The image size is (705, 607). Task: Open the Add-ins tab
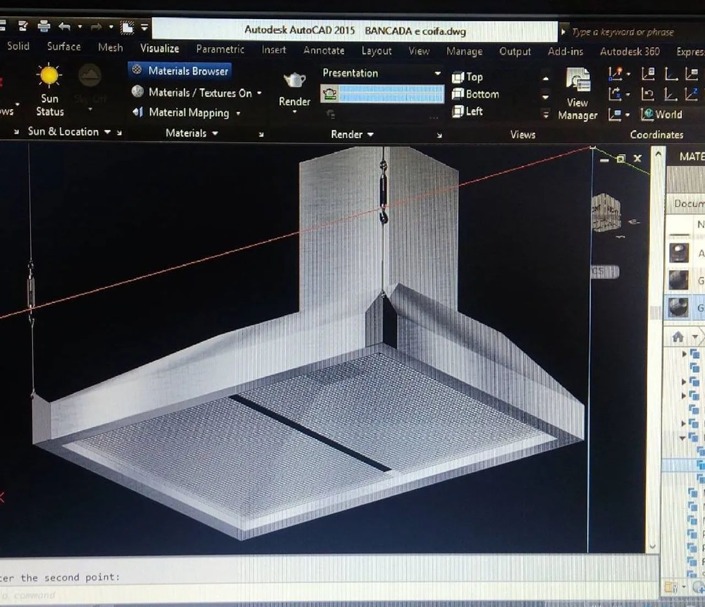[565, 52]
